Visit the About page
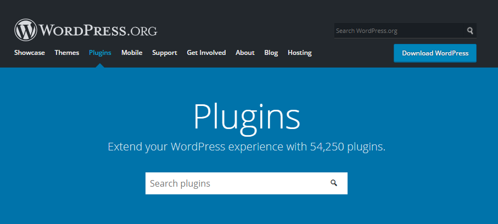The height and width of the screenshot is (224, 498). [245, 53]
